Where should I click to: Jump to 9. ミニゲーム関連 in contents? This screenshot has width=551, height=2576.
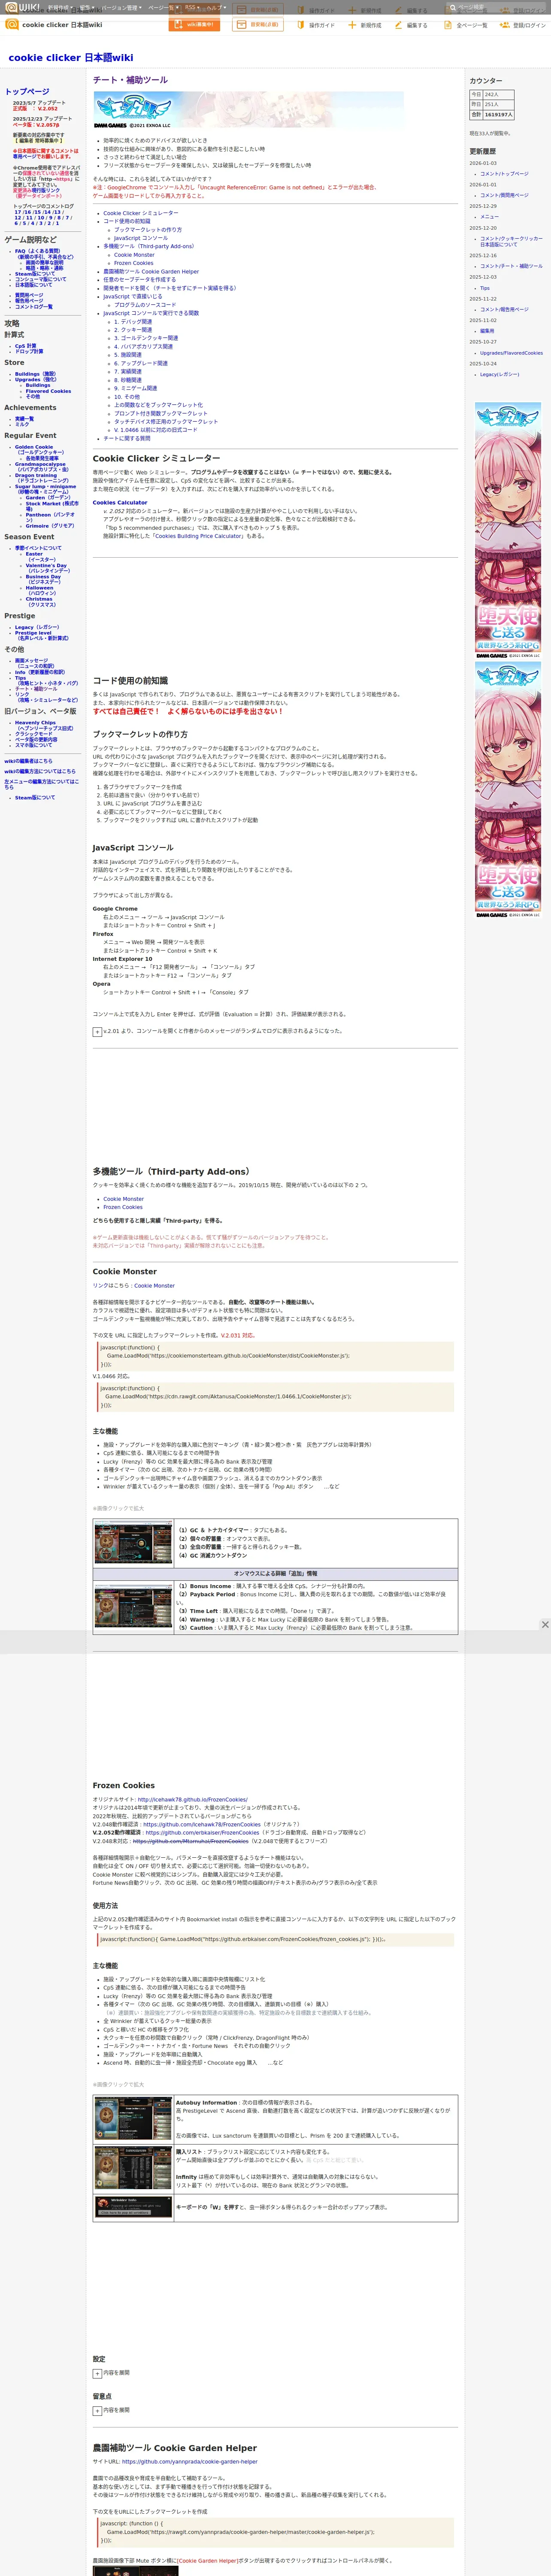click(x=135, y=388)
